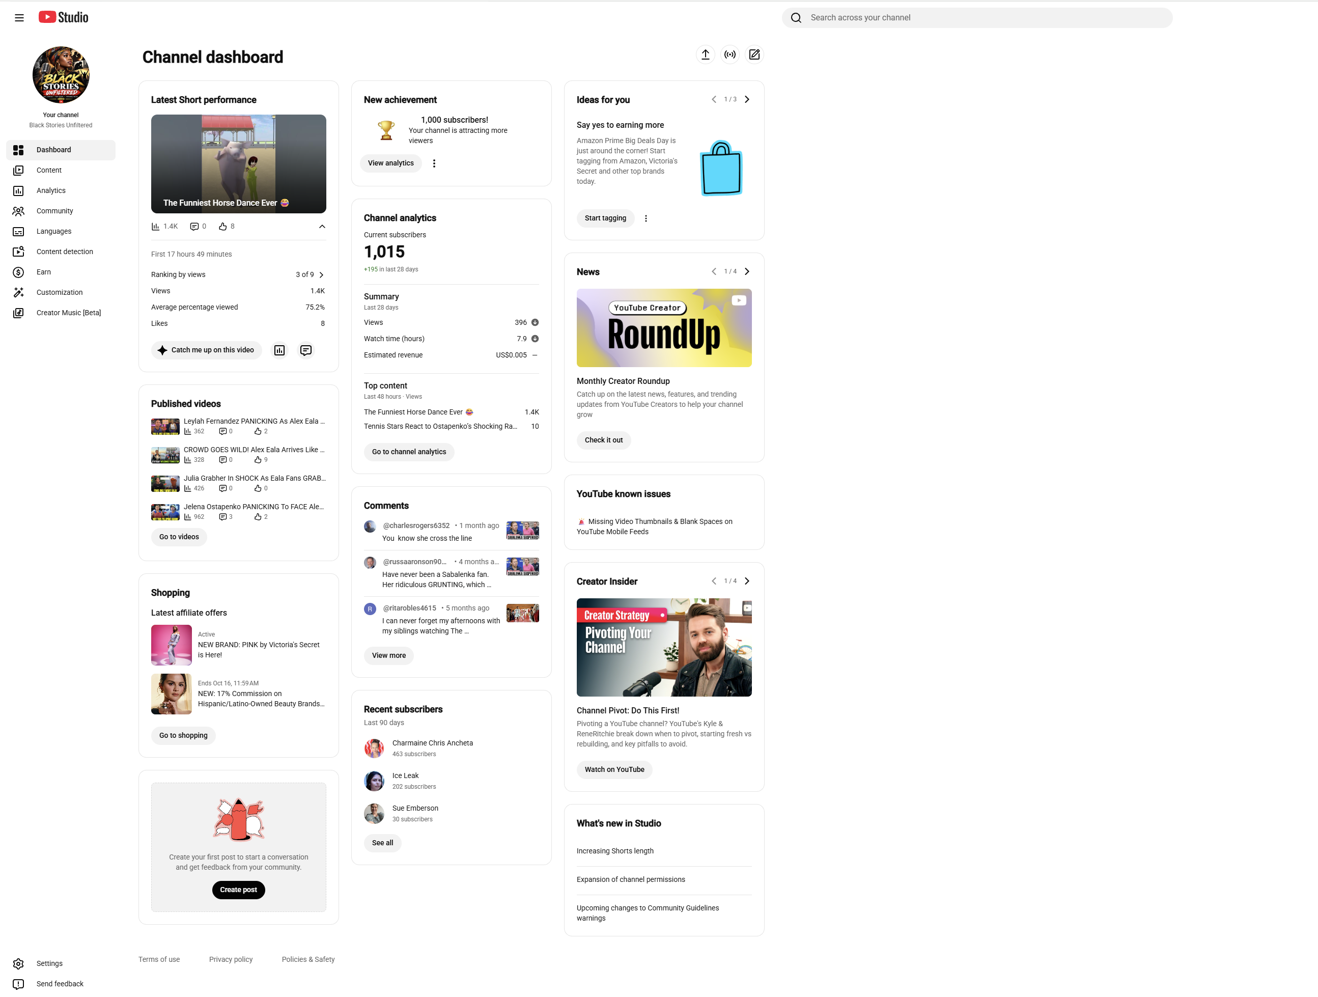Click the Create post button
The height and width of the screenshot is (997, 1318).
point(238,891)
